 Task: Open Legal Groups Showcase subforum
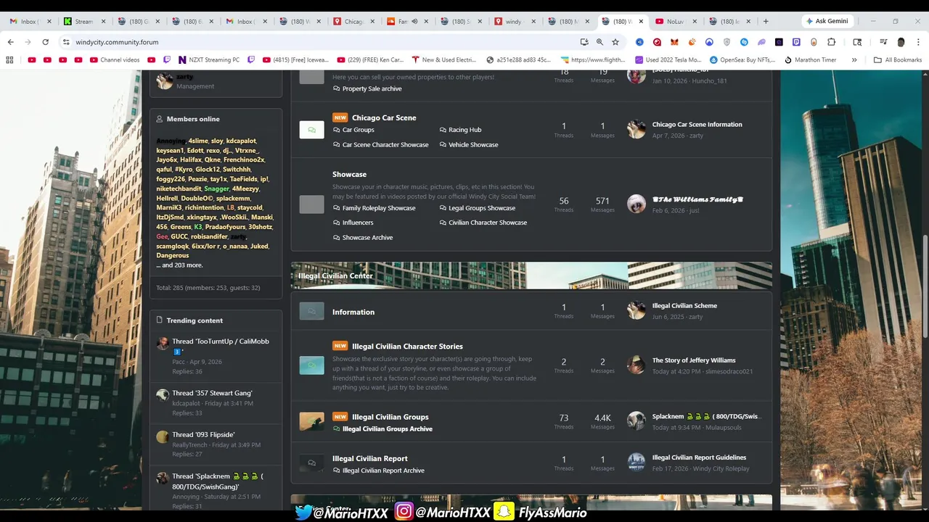click(x=482, y=208)
